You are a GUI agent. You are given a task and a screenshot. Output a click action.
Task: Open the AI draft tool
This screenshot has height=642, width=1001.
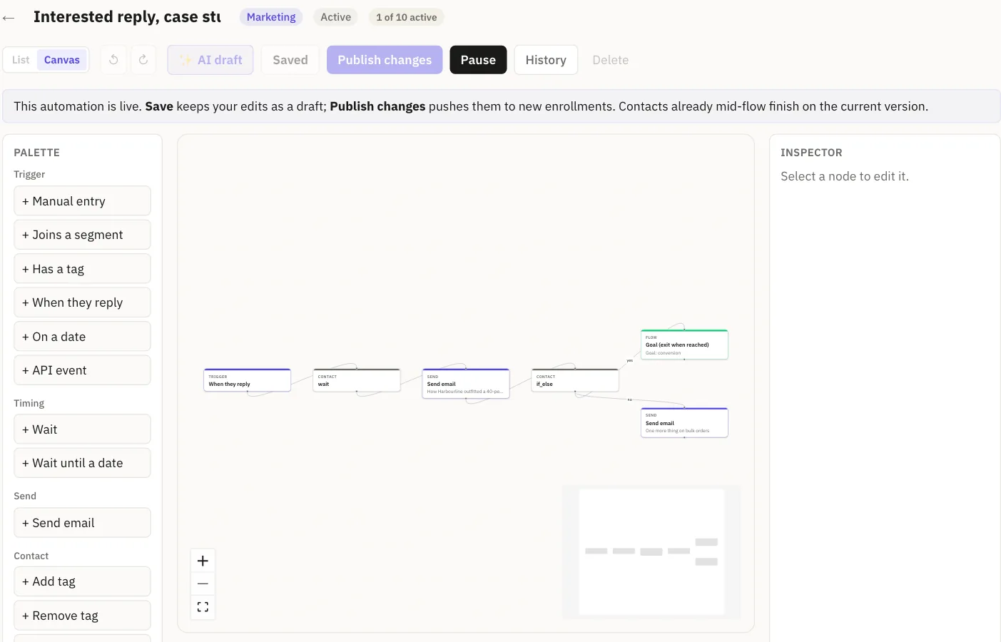210,60
